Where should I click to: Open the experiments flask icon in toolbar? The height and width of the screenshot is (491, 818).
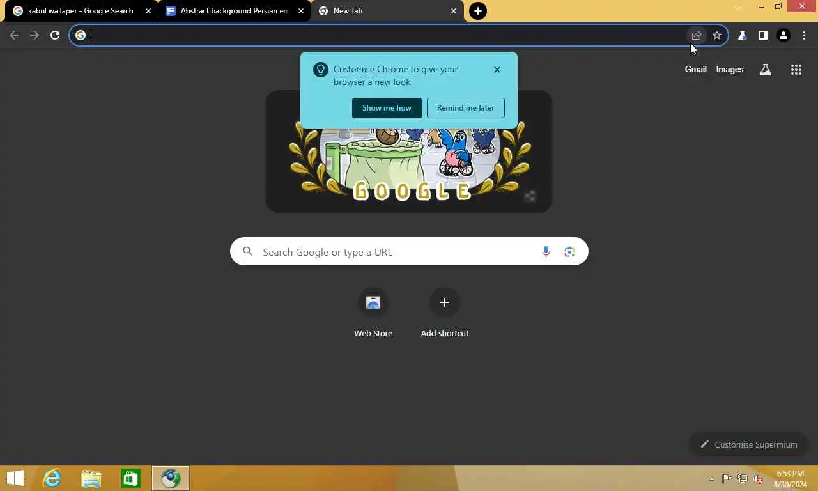742,35
